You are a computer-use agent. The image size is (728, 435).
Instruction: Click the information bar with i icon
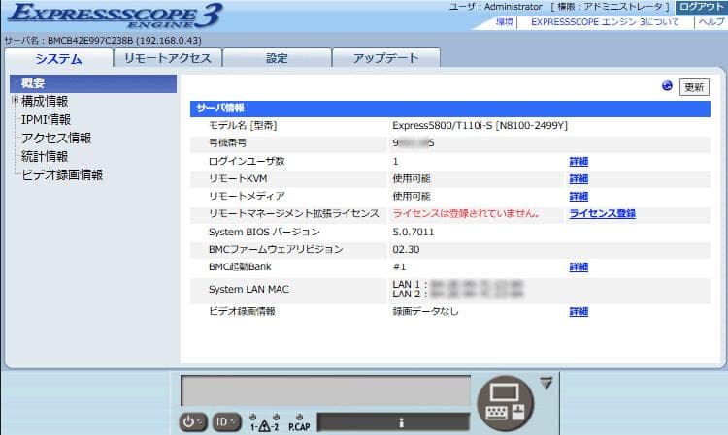click(394, 422)
